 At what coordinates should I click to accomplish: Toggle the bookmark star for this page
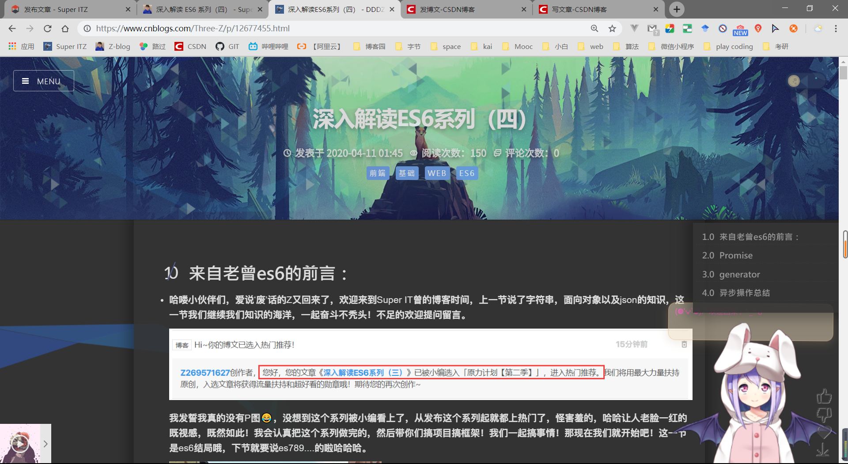click(x=612, y=28)
